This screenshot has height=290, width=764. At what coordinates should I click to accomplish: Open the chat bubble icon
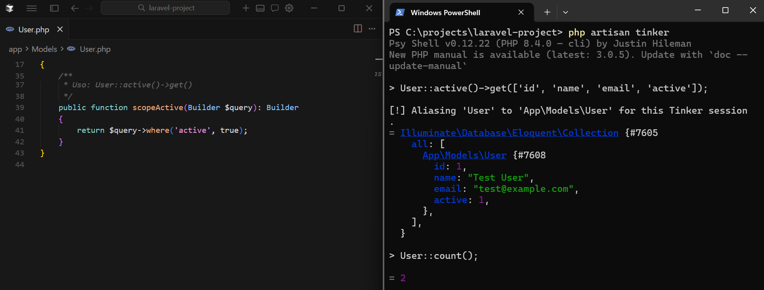[275, 8]
